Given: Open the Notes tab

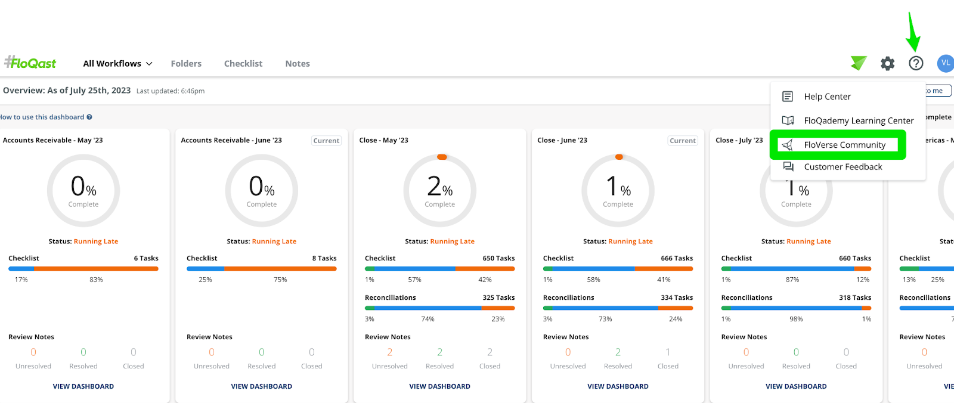Looking at the screenshot, I should (298, 64).
